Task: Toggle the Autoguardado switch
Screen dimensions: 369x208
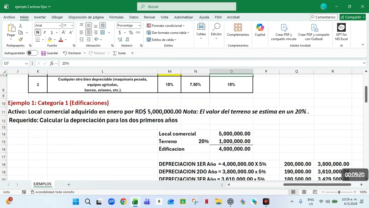Action: [x=32, y=53]
